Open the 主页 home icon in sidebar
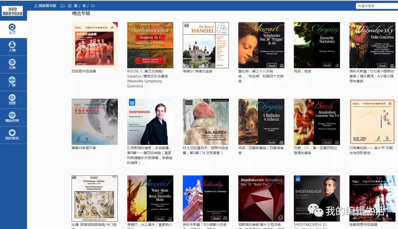398x229 pixels. click(12, 27)
